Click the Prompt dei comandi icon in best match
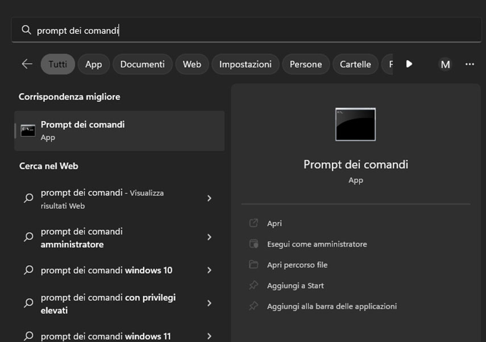Viewport: 486px width, 342px height. (x=28, y=131)
